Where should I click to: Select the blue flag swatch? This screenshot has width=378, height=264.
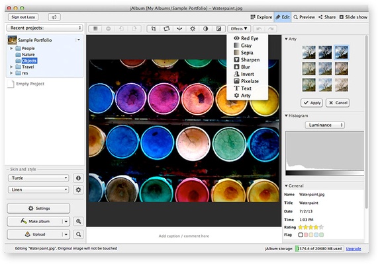pos(316,235)
